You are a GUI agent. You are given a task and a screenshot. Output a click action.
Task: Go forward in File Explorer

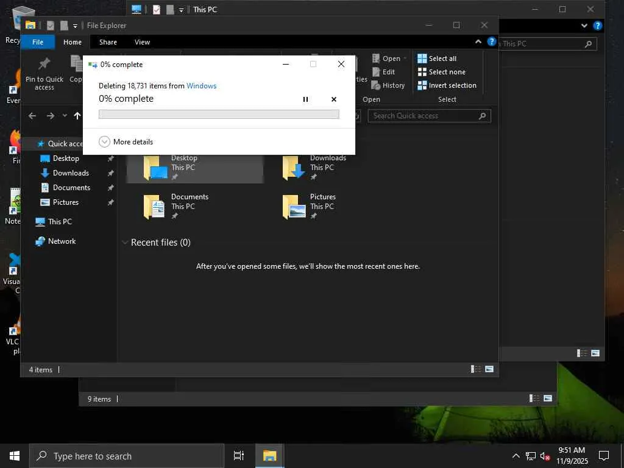click(x=50, y=116)
